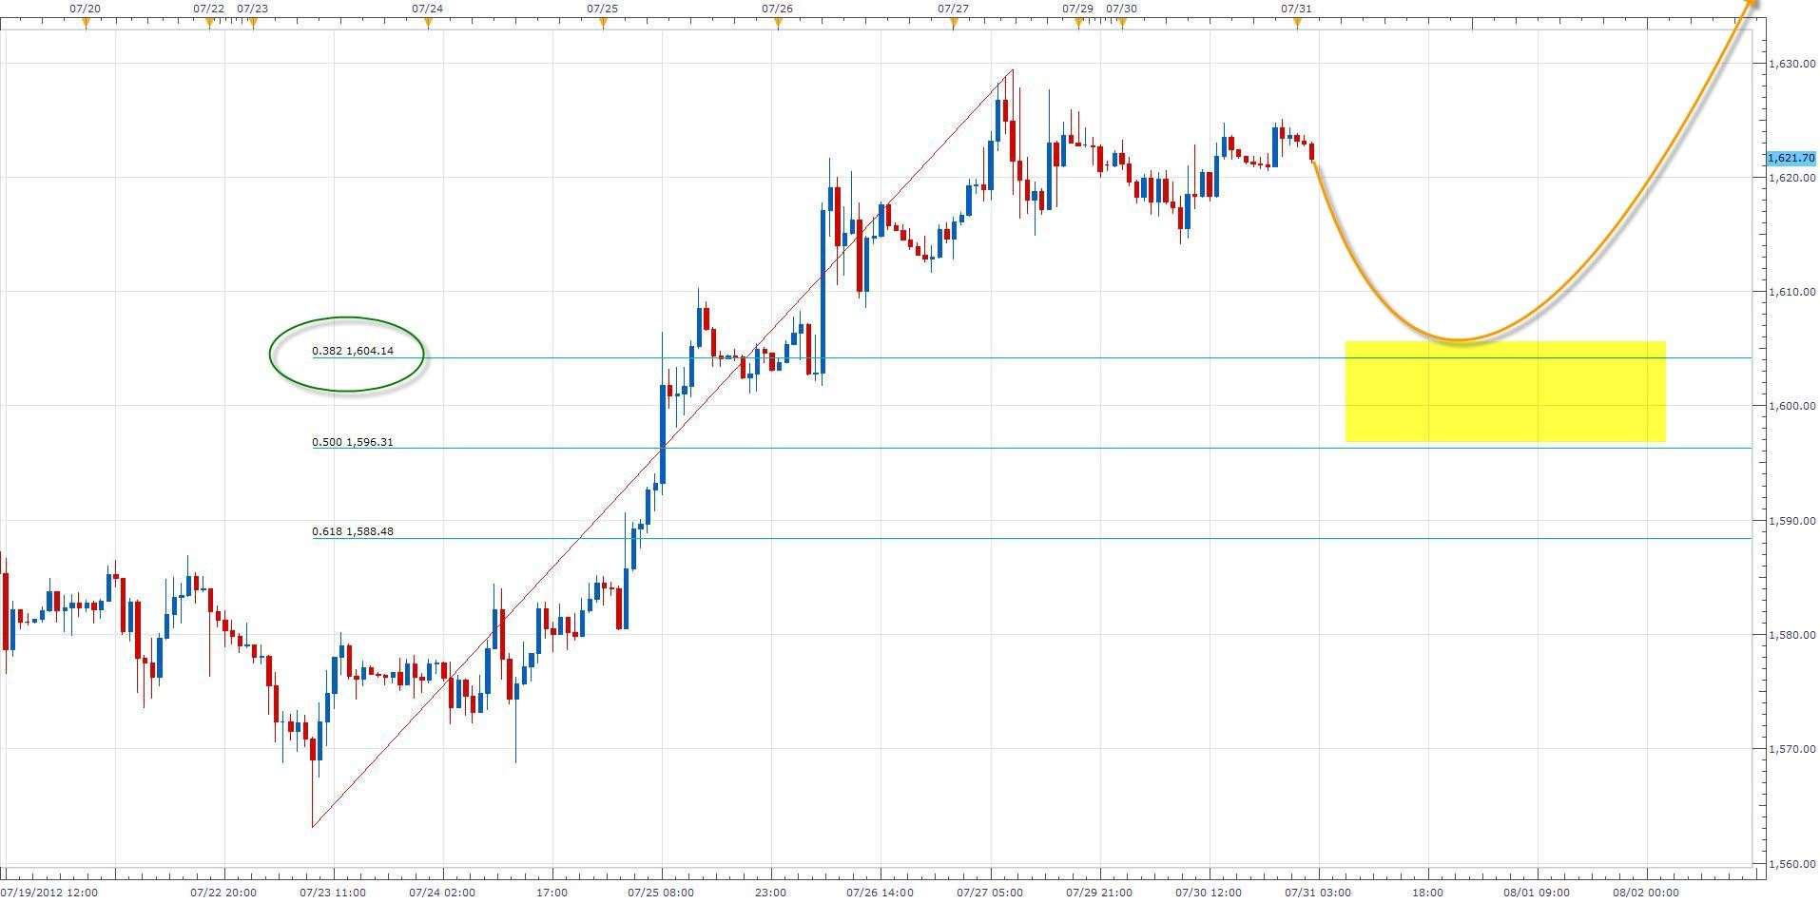Click the 18:00 time axis label
This screenshot has height=903, width=1820.
point(1427,893)
